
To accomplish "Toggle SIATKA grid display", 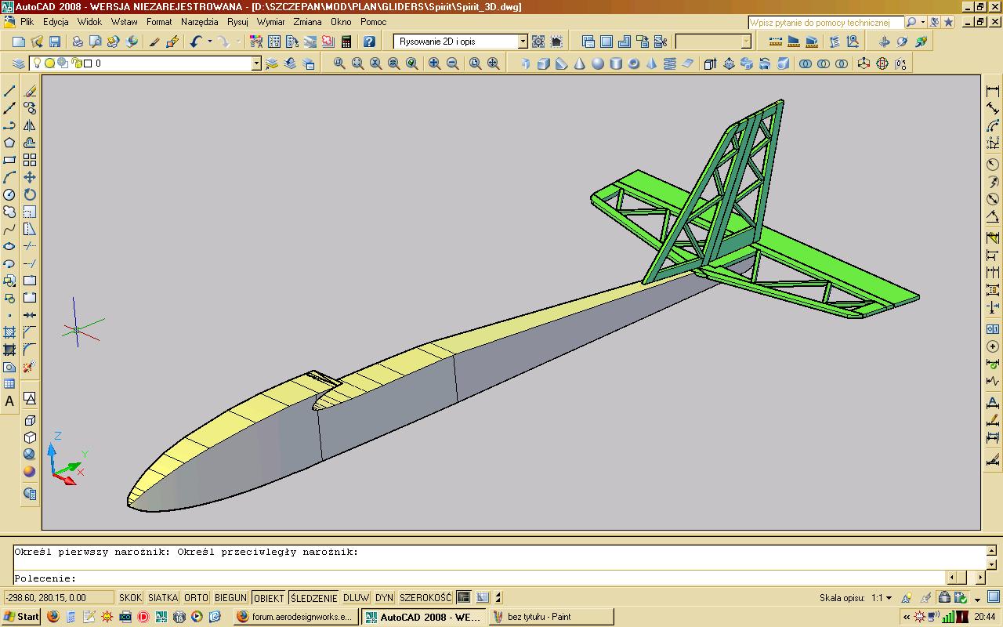I will [163, 598].
